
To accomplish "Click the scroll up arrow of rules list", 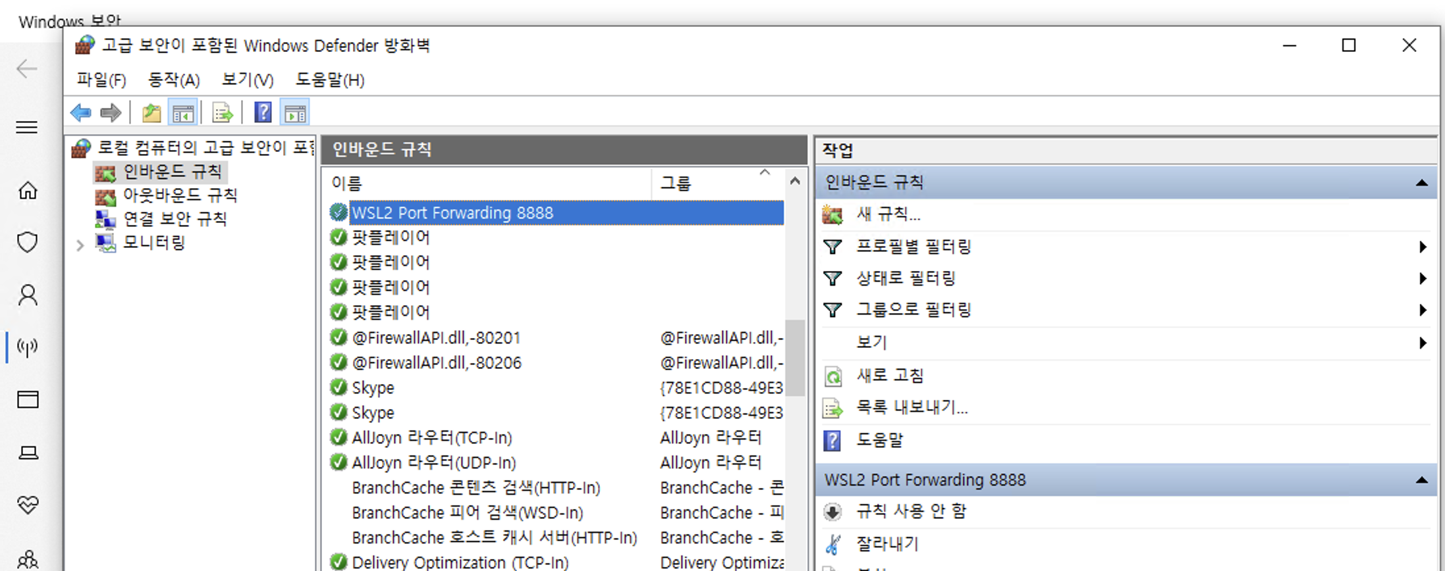I will [x=795, y=181].
